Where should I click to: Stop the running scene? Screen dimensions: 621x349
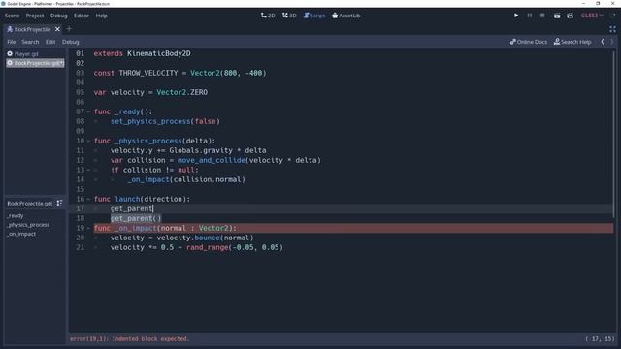point(542,16)
